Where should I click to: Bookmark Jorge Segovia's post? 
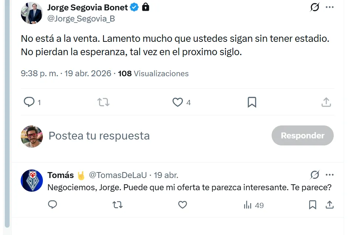(252, 103)
